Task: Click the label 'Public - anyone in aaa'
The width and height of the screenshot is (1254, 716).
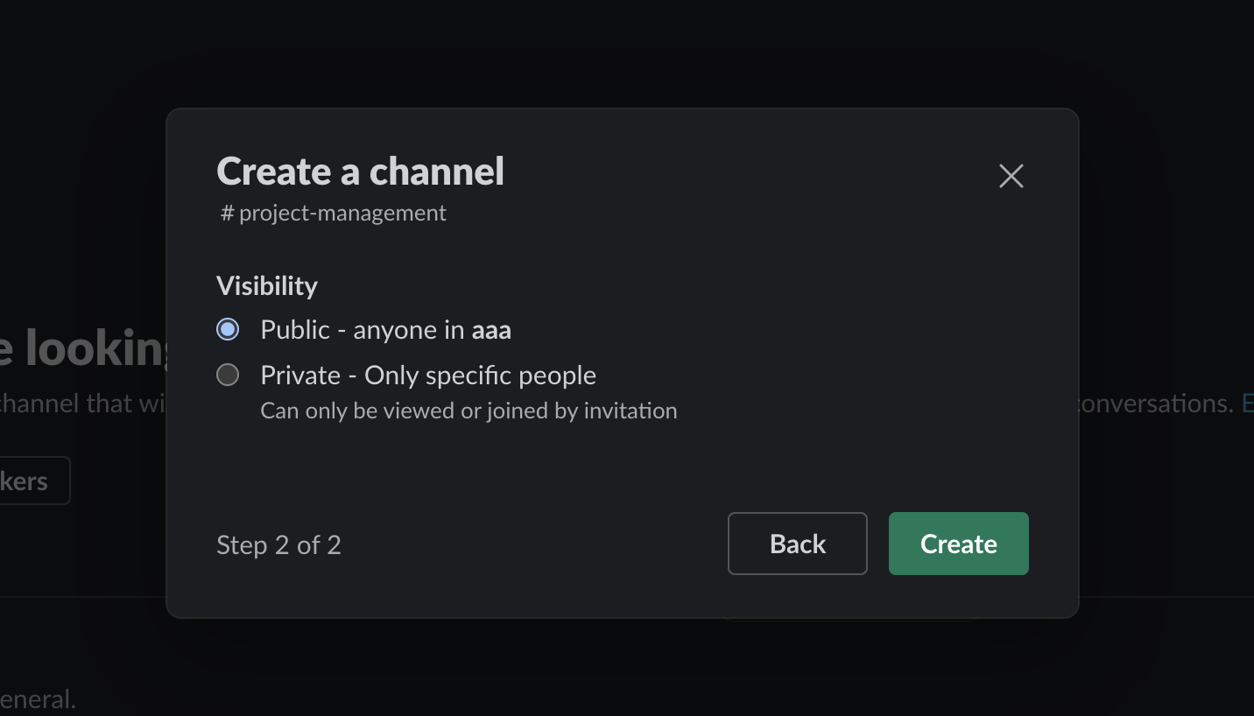Action: (x=385, y=329)
